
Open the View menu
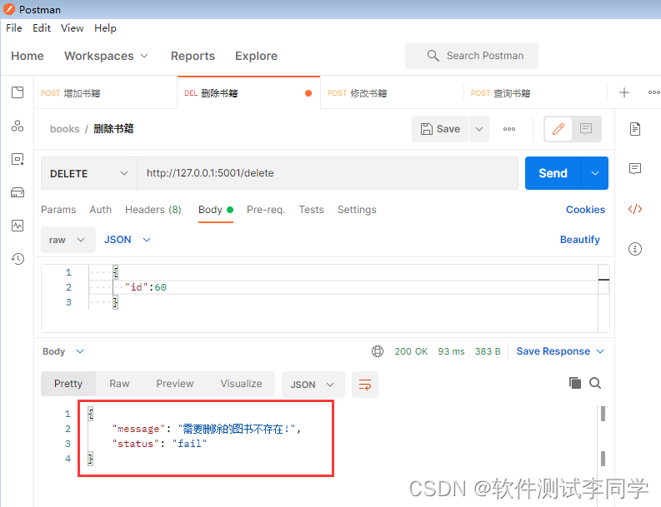pos(72,28)
